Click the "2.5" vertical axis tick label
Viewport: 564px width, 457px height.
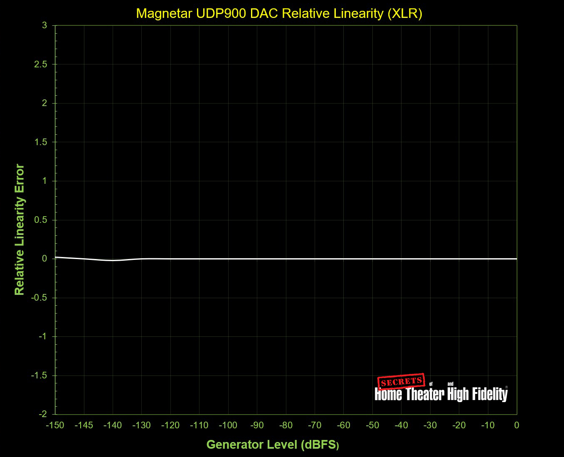click(41, 64)
